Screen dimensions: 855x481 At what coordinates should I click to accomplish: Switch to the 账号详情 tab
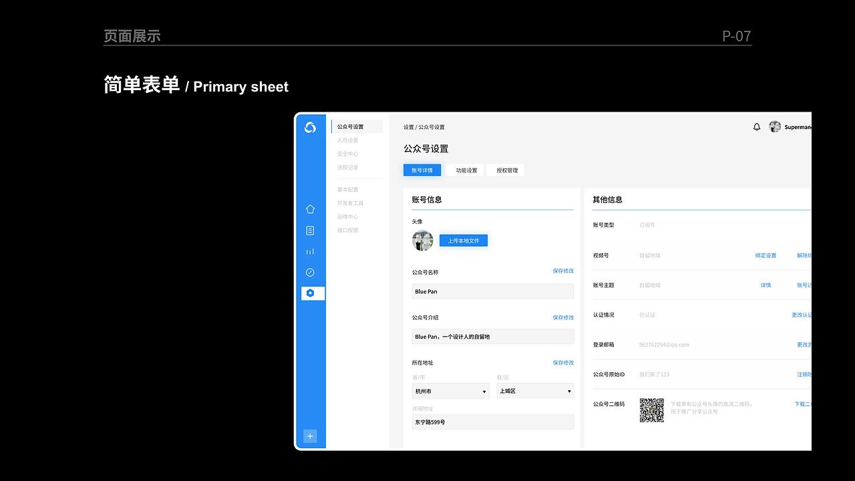coord(422,170)
